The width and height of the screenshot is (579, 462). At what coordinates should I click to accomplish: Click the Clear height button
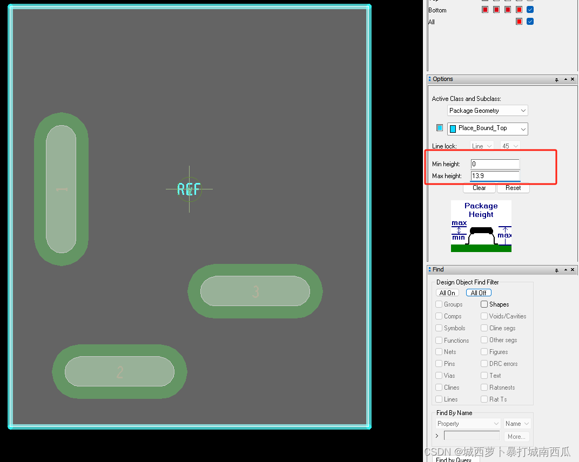pyautogui.click(x=479, y=188)
